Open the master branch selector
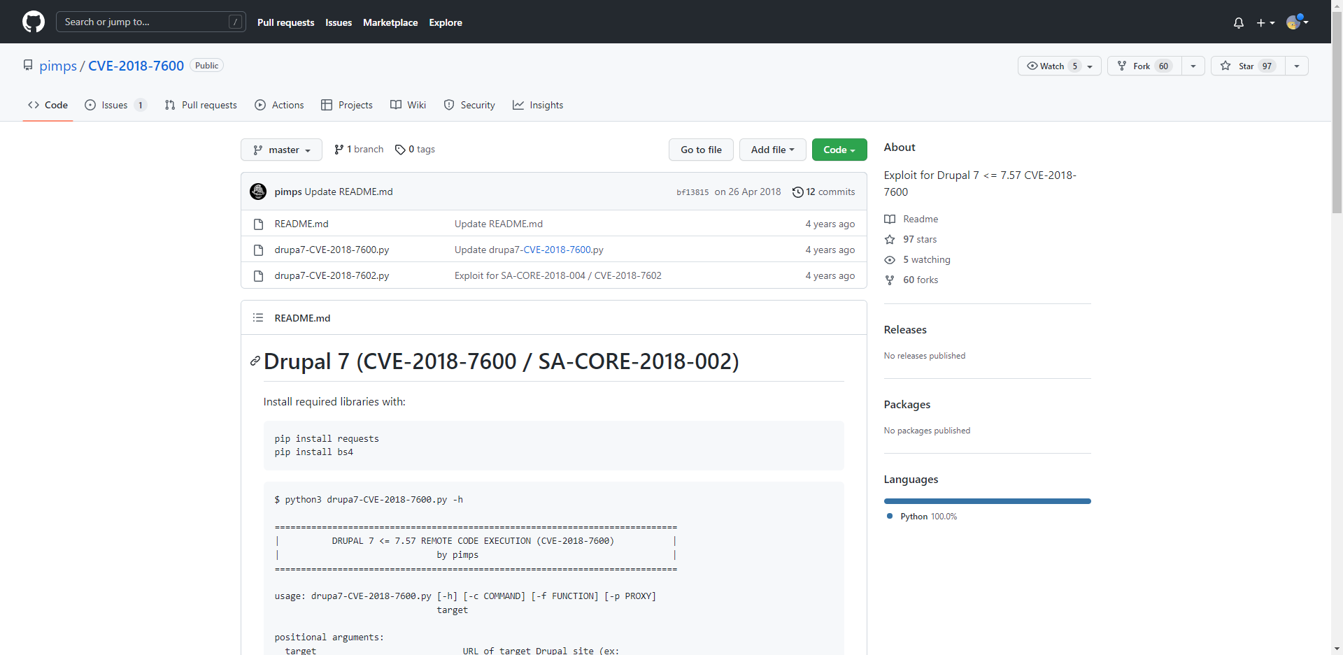The image size is (1343, 655). [281, 150]
